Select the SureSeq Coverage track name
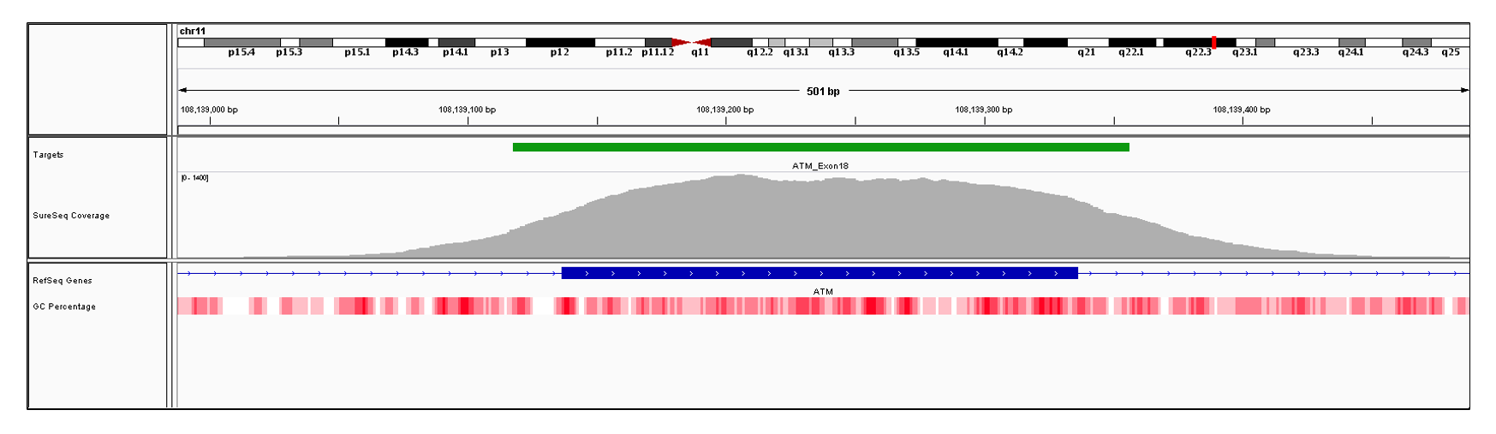The image size is (1496, 434). point(71,216)
